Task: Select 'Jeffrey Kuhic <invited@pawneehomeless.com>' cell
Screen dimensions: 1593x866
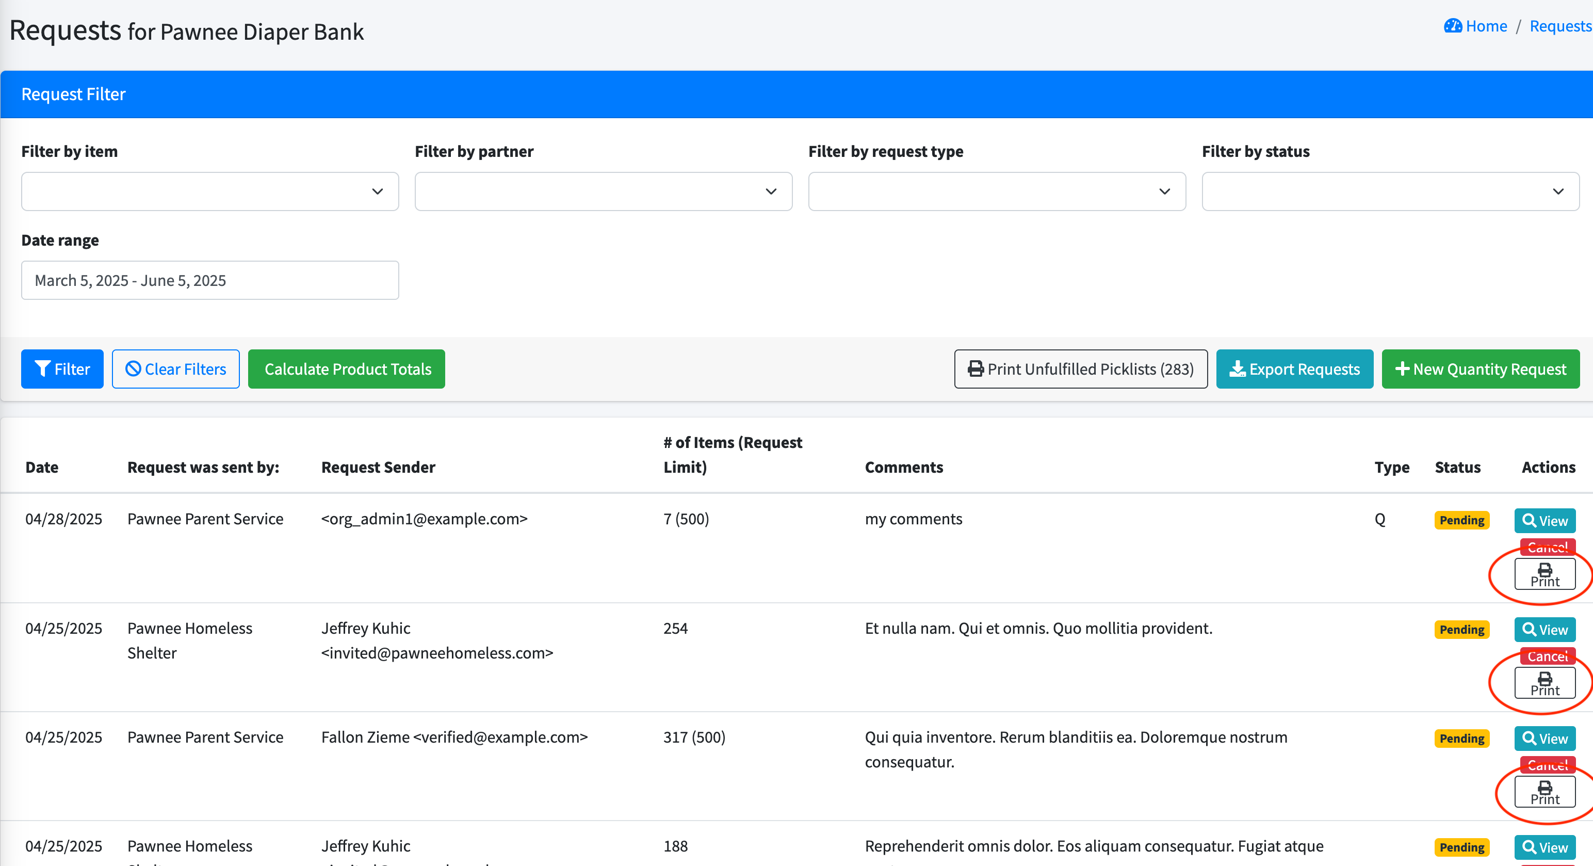Action: [x=437, y=640]
